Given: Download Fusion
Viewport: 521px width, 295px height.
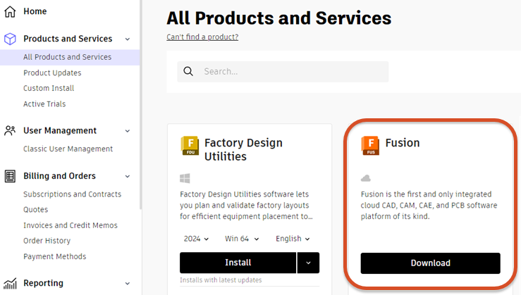Looking at the screenshot, I should coord(430,263).
